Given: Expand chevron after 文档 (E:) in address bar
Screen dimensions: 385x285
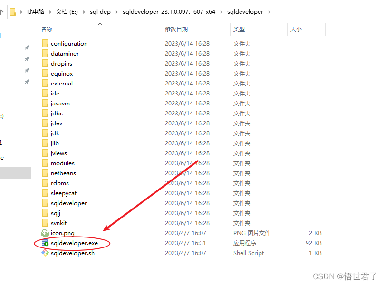Looking at the screenshot, I should [x=84, y=12].
